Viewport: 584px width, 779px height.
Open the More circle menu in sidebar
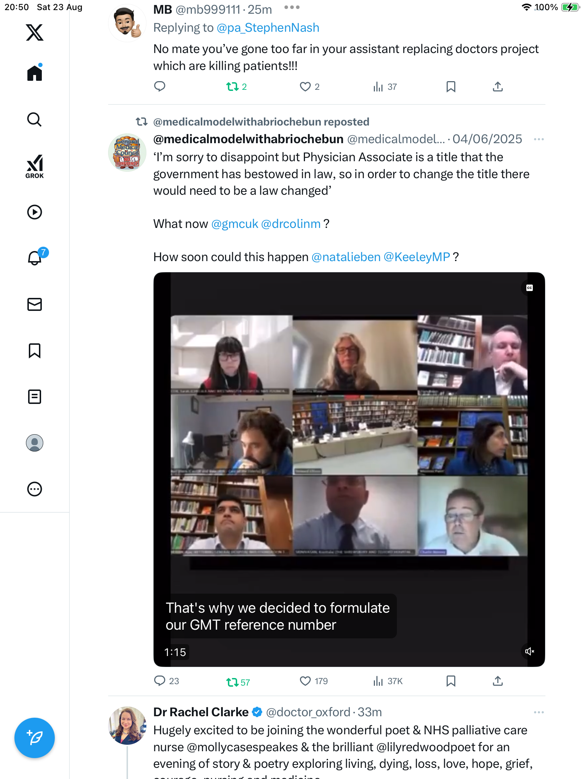(x=35, y=489)
